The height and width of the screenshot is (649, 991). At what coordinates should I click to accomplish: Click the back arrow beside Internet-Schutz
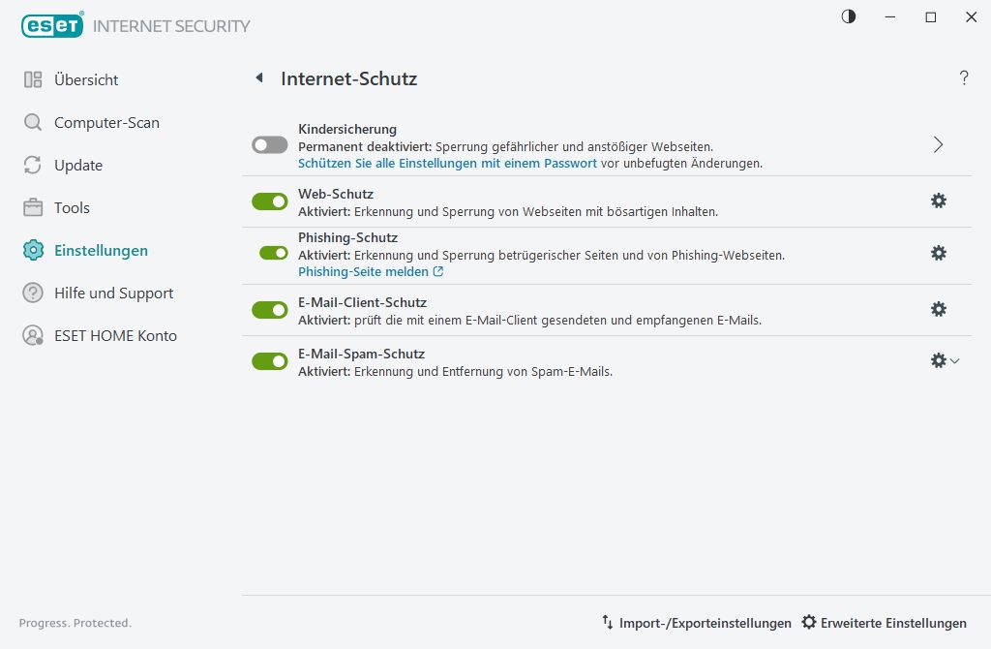click(259, 78)
